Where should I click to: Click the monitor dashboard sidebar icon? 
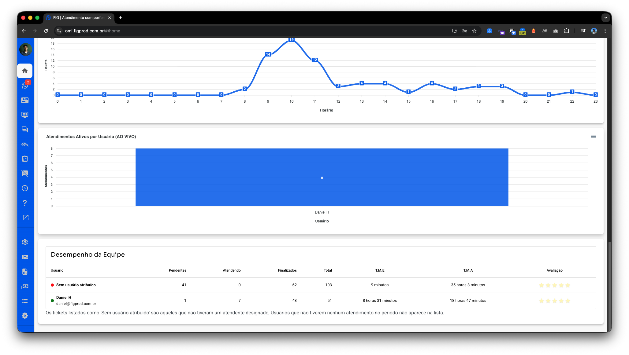tap(25, 115)
